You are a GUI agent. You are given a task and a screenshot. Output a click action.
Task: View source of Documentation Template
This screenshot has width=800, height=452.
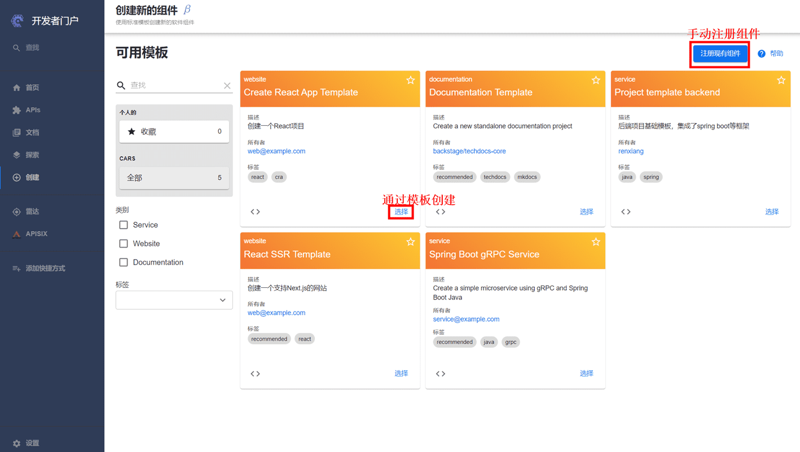click(x=441, y=212)
